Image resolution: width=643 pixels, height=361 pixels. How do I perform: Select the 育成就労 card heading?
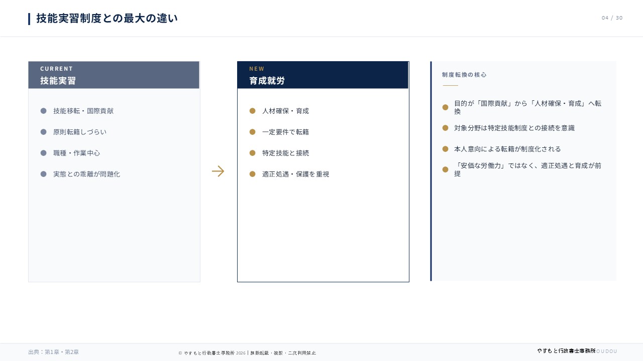point(267,81)
